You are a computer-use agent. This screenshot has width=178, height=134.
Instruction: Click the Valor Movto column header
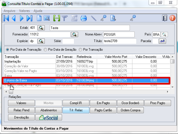pos(109,57)
